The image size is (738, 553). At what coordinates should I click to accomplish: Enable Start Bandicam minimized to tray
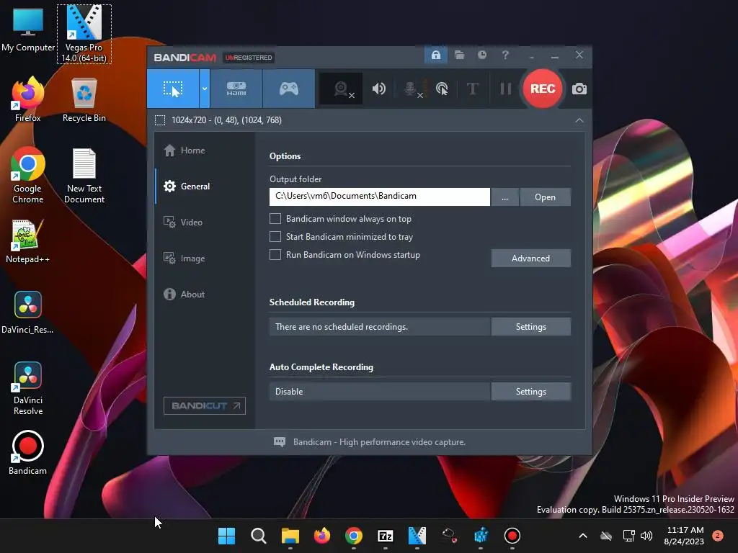coord(275,236)
